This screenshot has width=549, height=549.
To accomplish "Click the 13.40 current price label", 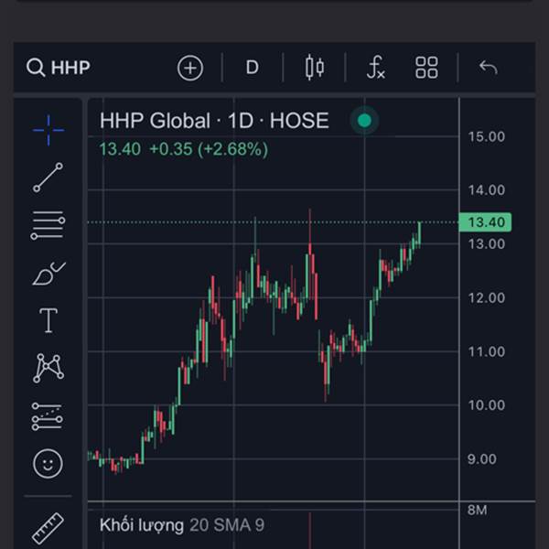I will [487, 222].
